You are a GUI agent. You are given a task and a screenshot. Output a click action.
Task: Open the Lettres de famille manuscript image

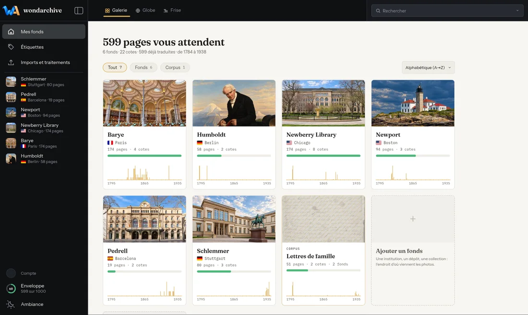coord(323,219)
